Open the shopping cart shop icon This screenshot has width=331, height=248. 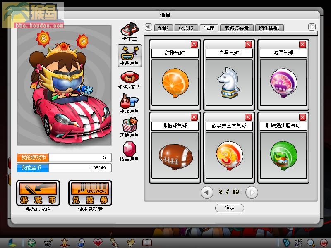click(48, 243)
